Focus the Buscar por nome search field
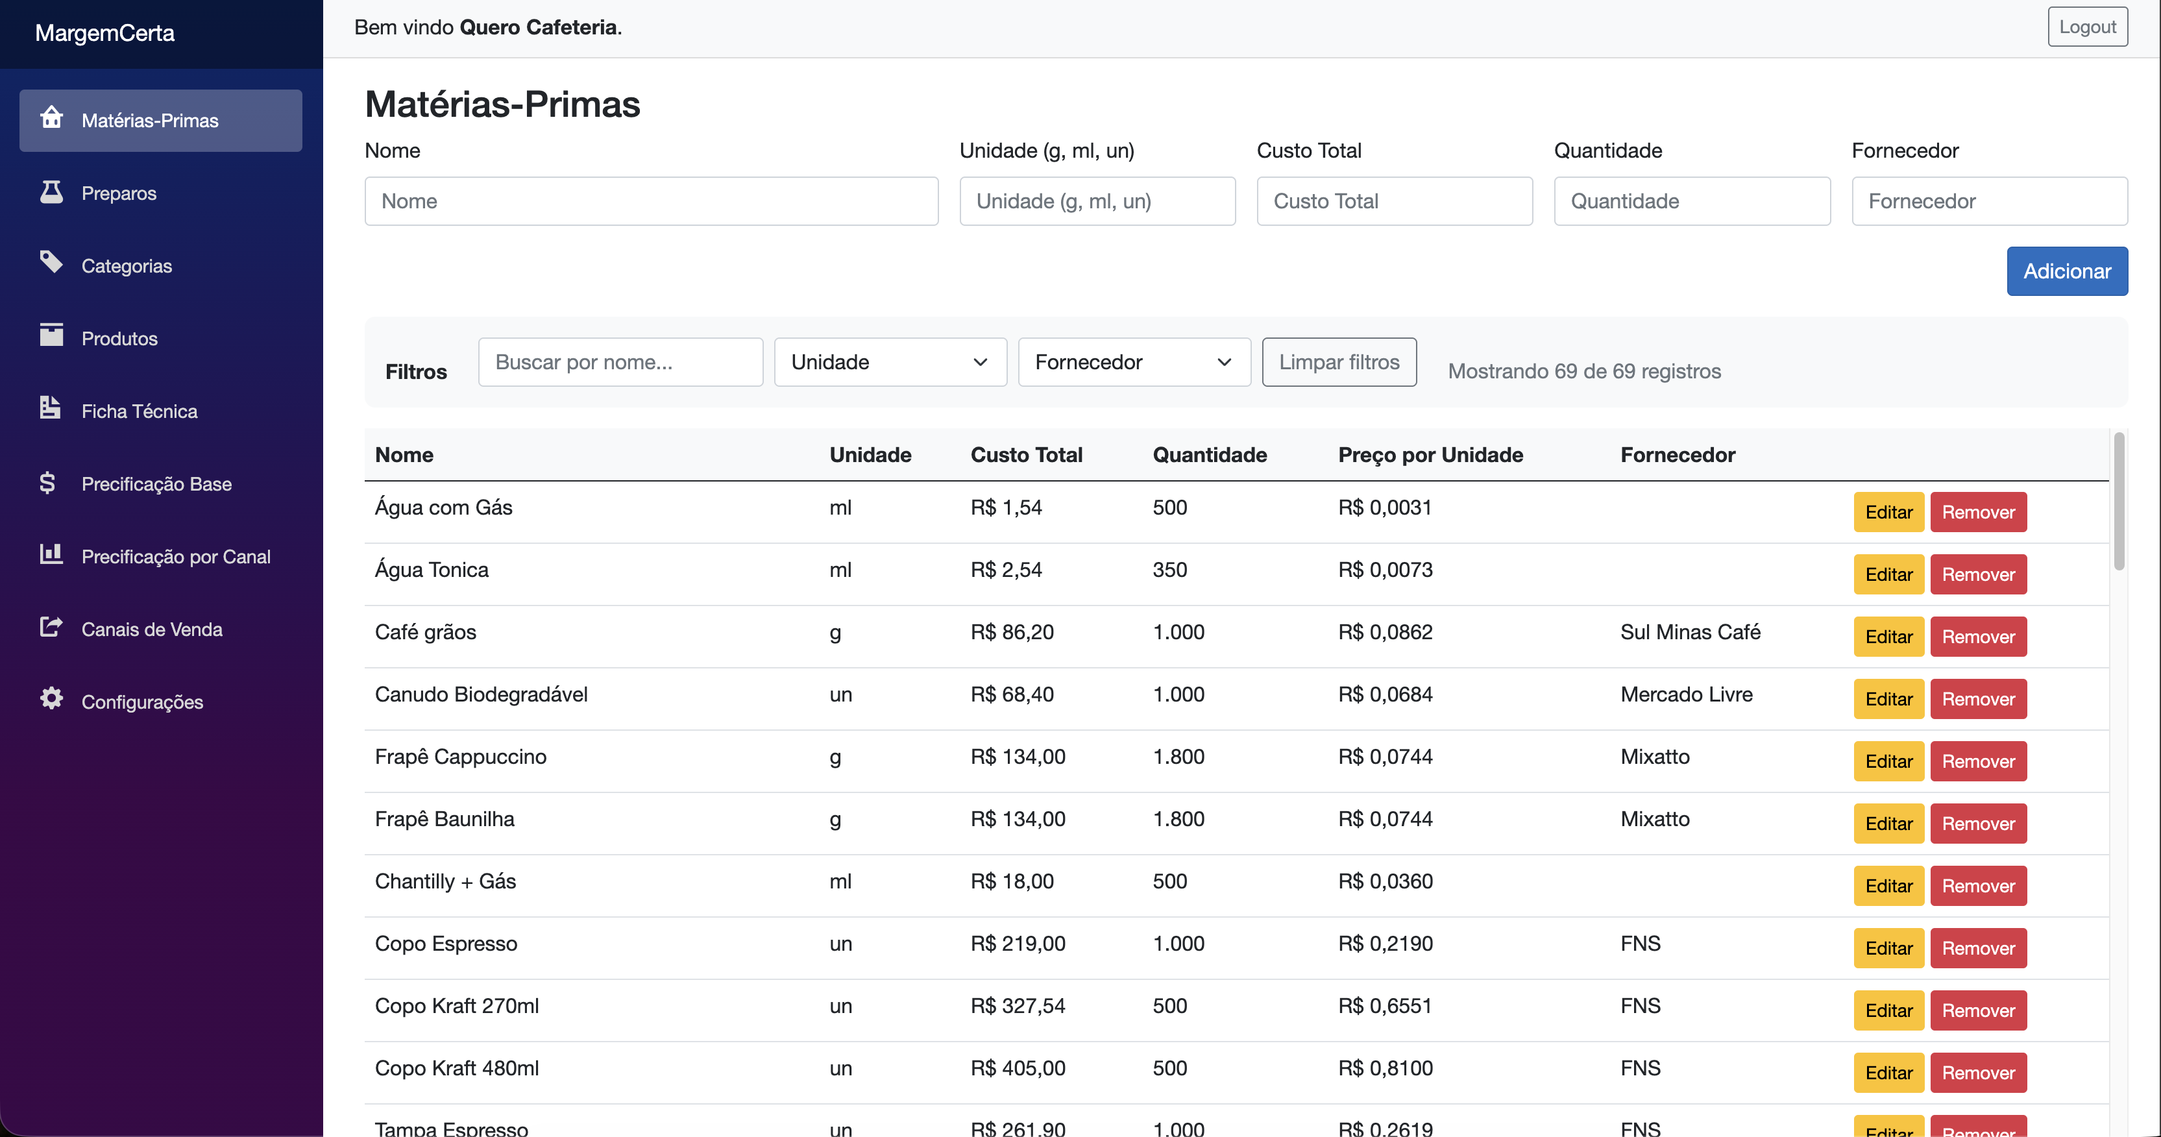 (620, 361)
